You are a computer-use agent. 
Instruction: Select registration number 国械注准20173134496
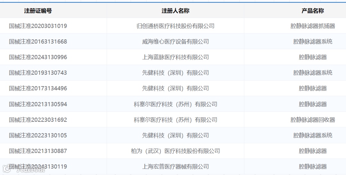coord(38,88)
